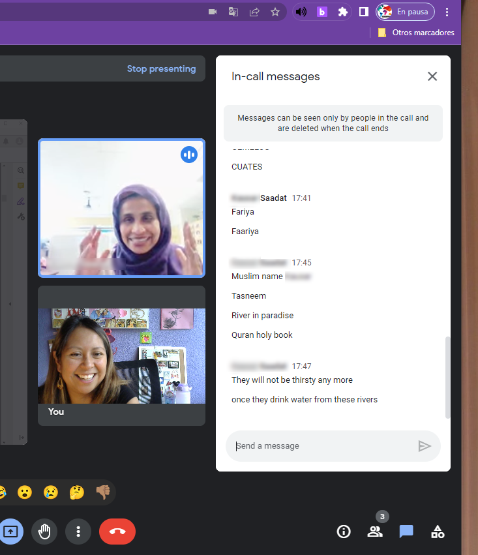Screen dimensions: 478x555
Task: Open the Google Translate page icon
Action: 233,12
